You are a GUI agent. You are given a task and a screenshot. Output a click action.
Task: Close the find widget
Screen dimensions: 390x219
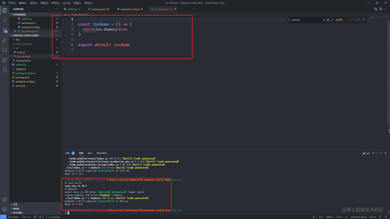point(364,20)
